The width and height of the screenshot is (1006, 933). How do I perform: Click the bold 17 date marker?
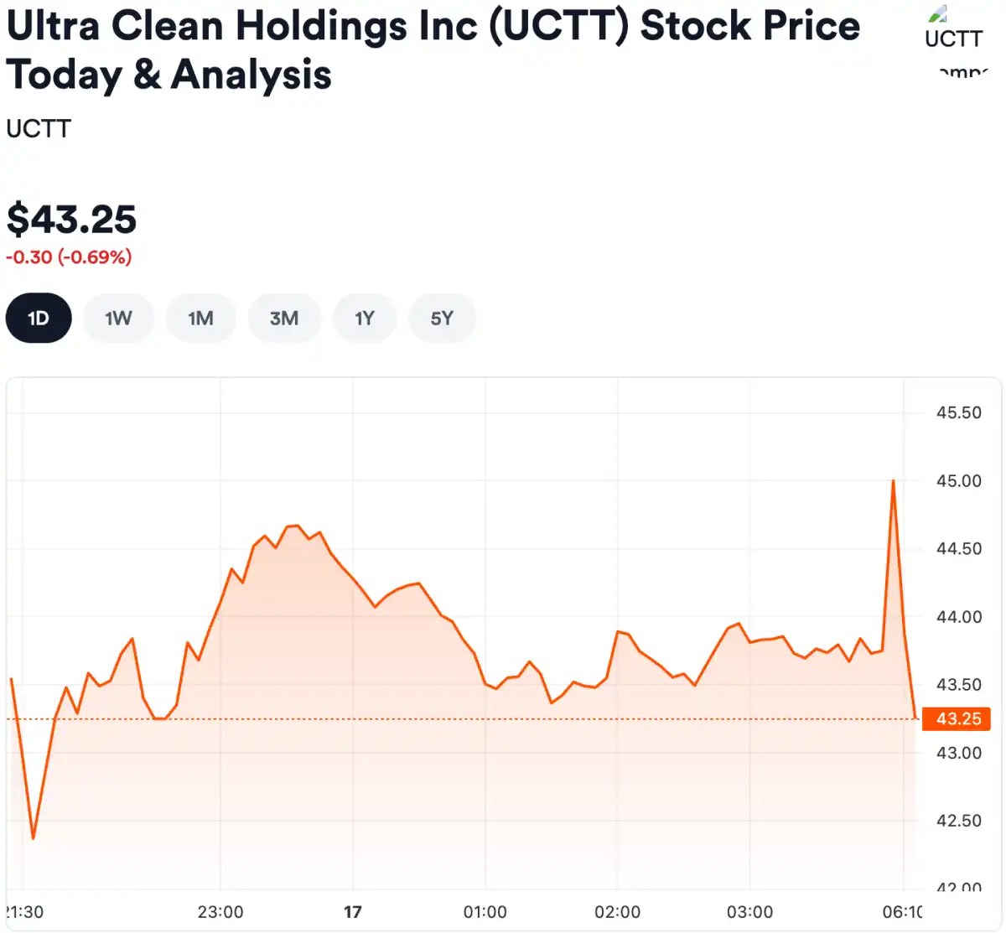(x=353, y=912)
